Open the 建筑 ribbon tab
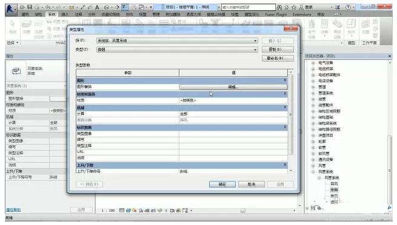The width and height of the screenshot is (397, 225). coord(25,15)
